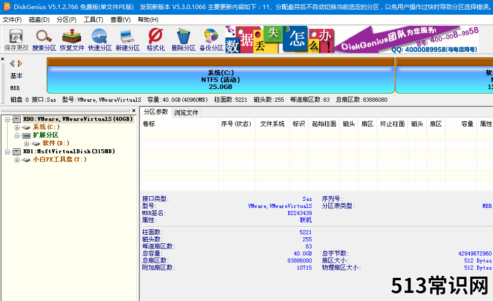Click the HD1 virtual disk icon in tree
Viewport: 493px width, 301px height.
(x=17, y=152)
